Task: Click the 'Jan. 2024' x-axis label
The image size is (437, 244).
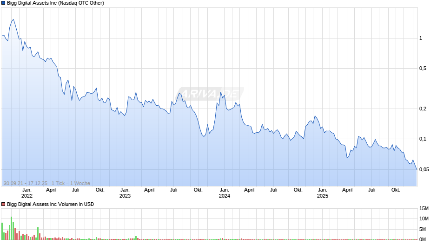Action: 225,193
